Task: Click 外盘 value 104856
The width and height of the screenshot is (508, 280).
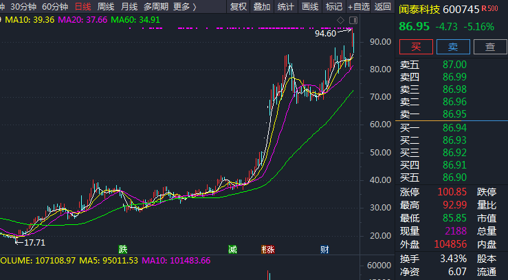Action: (x=450, y=244)
